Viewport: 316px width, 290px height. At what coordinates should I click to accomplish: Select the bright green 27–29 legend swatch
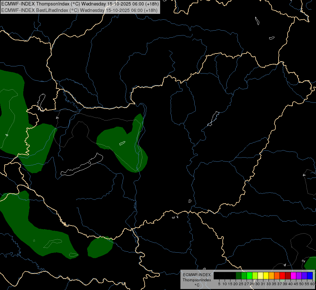(249, 275)
